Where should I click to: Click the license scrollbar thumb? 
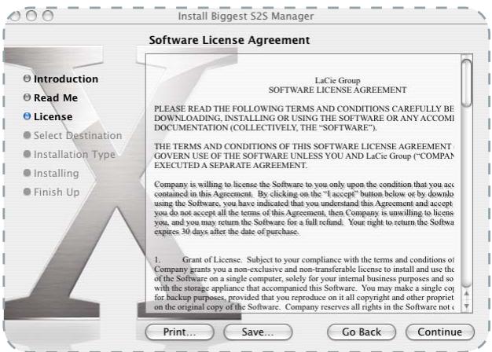[x=467, y=82]
